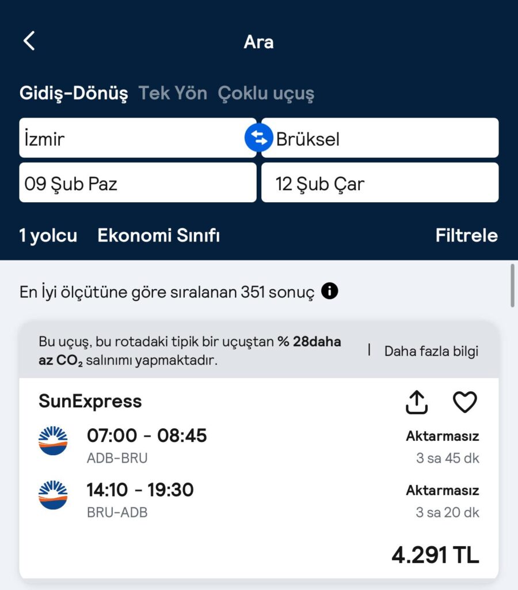
Task: Switch to Çoklu uçuş tab
Action: [x=266, y=93]
